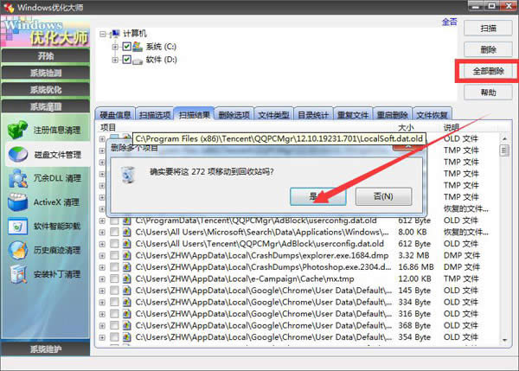This screenshot has width=519, height=371.
Task: Click file icon of Microsoft\Search row
Action: click(x=126, y=233)
